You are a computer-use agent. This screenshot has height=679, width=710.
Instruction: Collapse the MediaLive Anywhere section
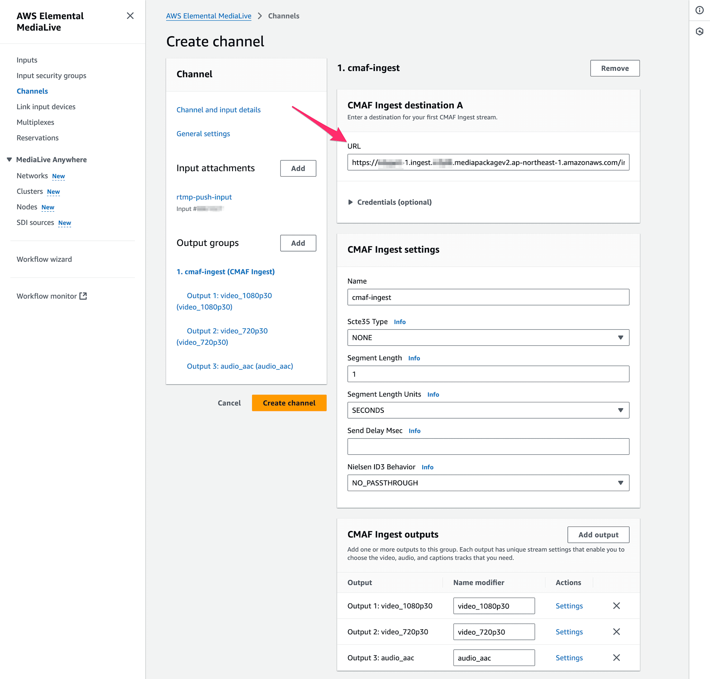tap(10, 160)
